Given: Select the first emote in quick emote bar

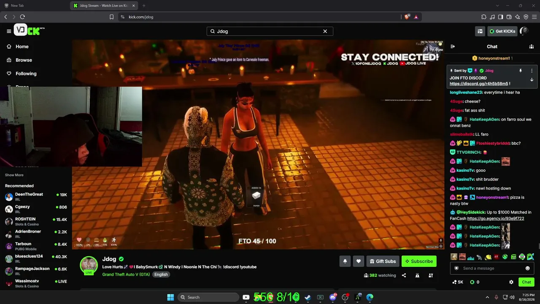Looking at the screenshot, I should [x=454, y=257].
